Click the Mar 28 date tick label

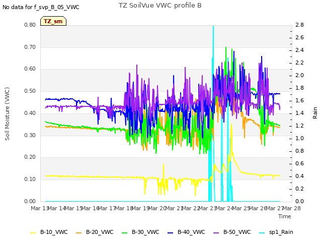[292, 208]
